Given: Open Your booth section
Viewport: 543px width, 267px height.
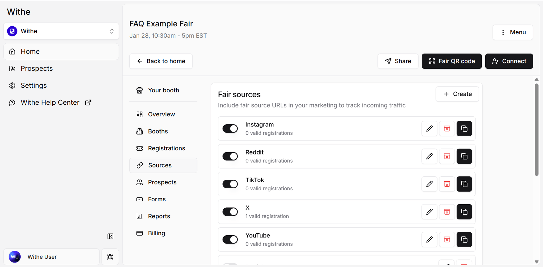Looking at the screenshot, I should pyautogui.click(x=163, y=90).
